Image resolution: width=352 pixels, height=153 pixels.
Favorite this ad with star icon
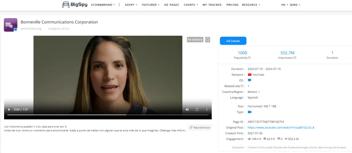[x=208, y=40]
